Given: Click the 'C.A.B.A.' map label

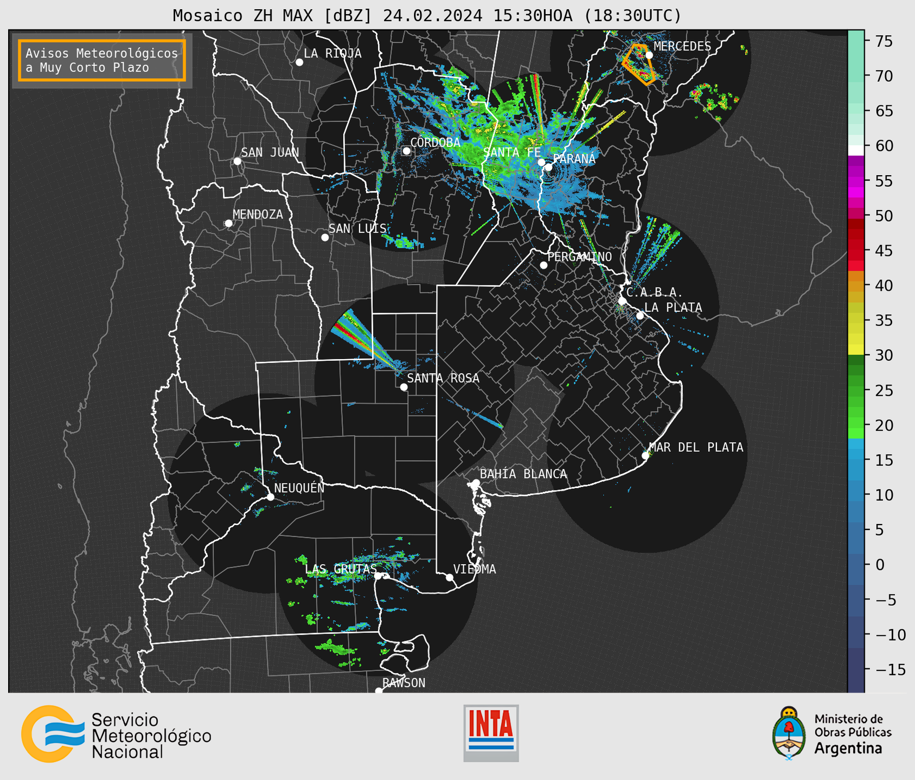Looking at the screenshot, I should click(655, 293).
